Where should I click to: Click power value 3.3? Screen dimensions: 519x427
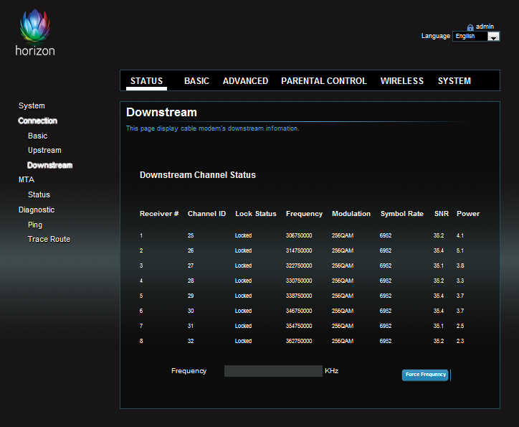coord(460,281)
